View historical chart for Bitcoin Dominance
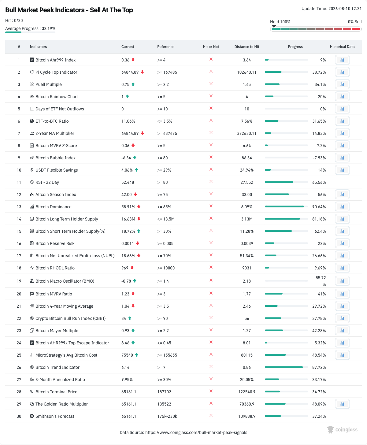Screen dimensions: 367x445 (342, 207)
